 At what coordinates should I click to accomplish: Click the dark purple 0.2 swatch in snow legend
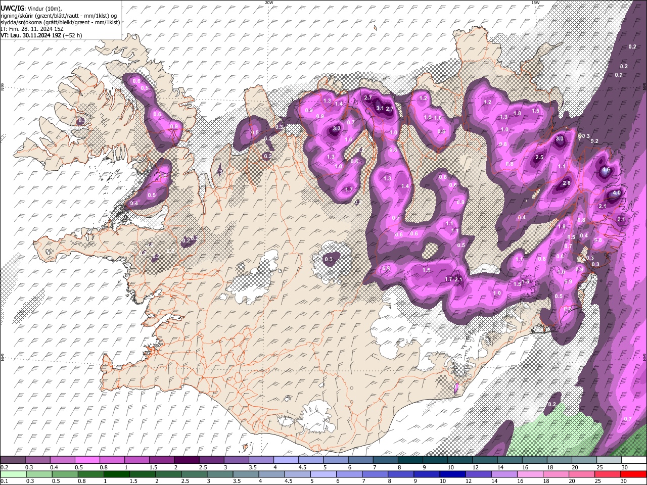[13, 460]
